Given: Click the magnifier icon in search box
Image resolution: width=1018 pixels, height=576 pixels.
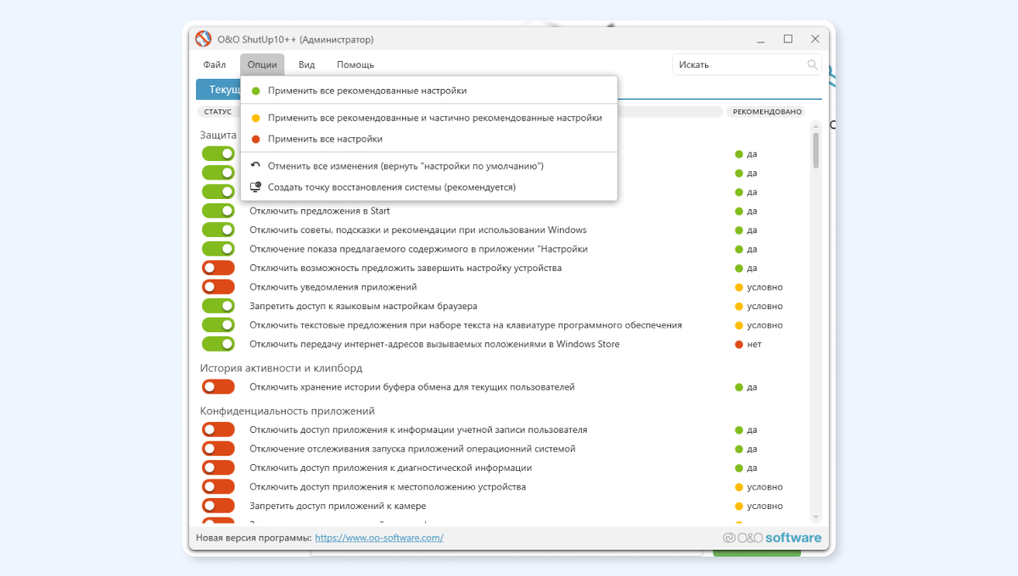Looking at the screenshot, I should click(x=812, y=64).
